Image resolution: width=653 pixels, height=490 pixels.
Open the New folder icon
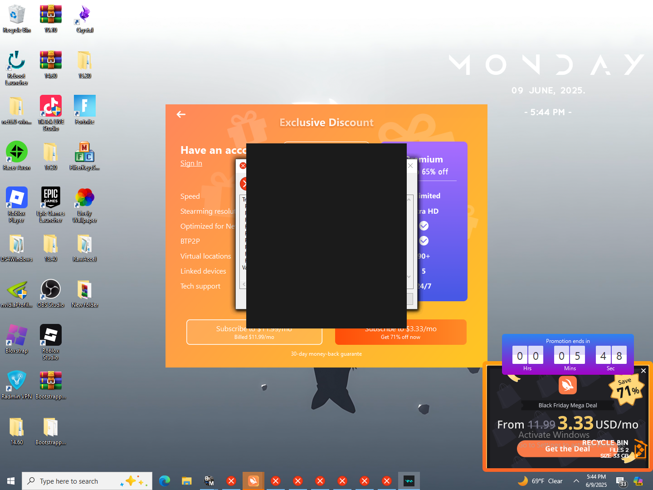pos(85,294)
